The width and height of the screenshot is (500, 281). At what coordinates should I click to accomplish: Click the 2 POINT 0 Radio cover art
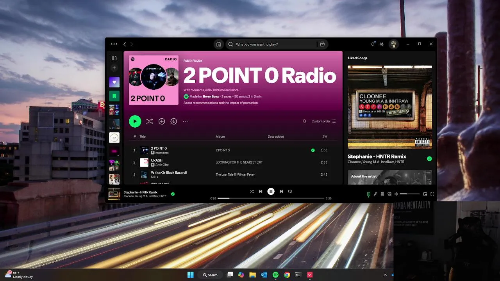click(x=154, y=80)
